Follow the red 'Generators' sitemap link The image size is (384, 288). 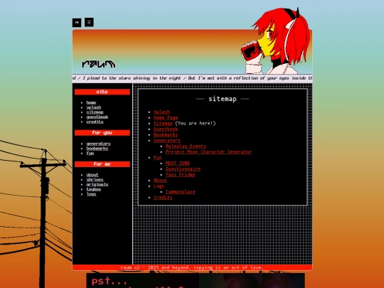(167, 140)
